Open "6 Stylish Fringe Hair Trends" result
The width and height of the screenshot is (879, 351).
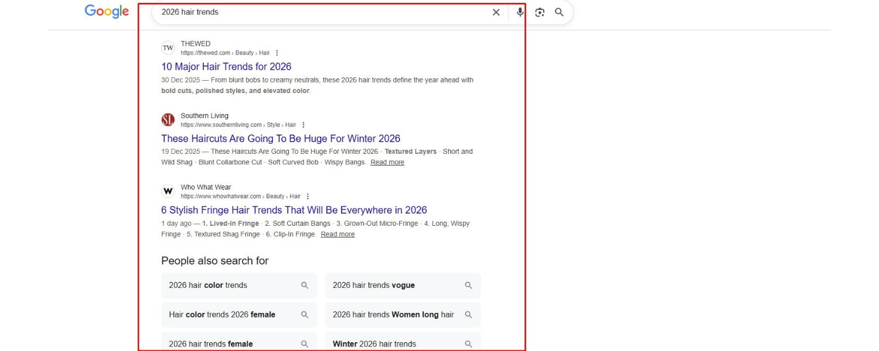tap(294, 210)
